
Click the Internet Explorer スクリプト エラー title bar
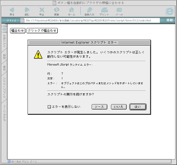[x=89, y=43]
